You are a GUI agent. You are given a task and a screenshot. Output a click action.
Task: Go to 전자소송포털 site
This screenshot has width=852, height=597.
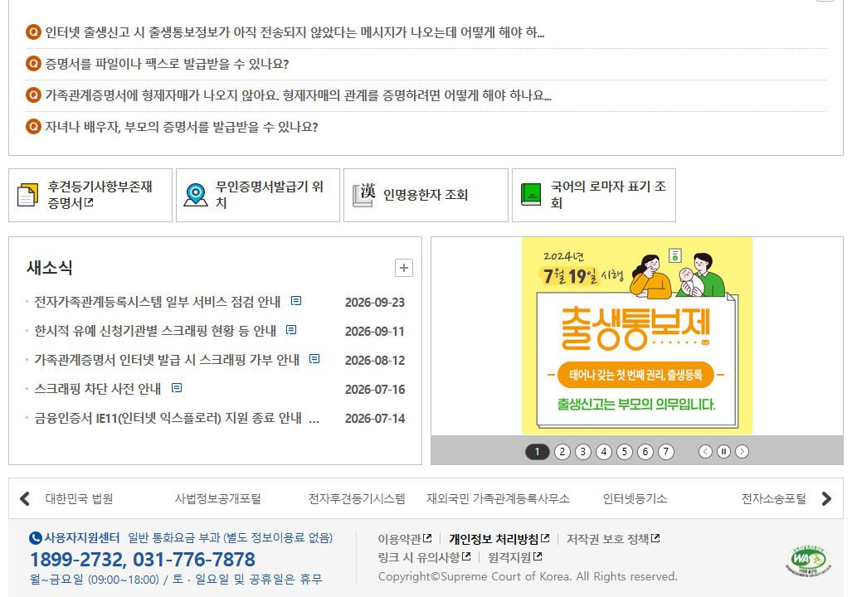(774, 498)
